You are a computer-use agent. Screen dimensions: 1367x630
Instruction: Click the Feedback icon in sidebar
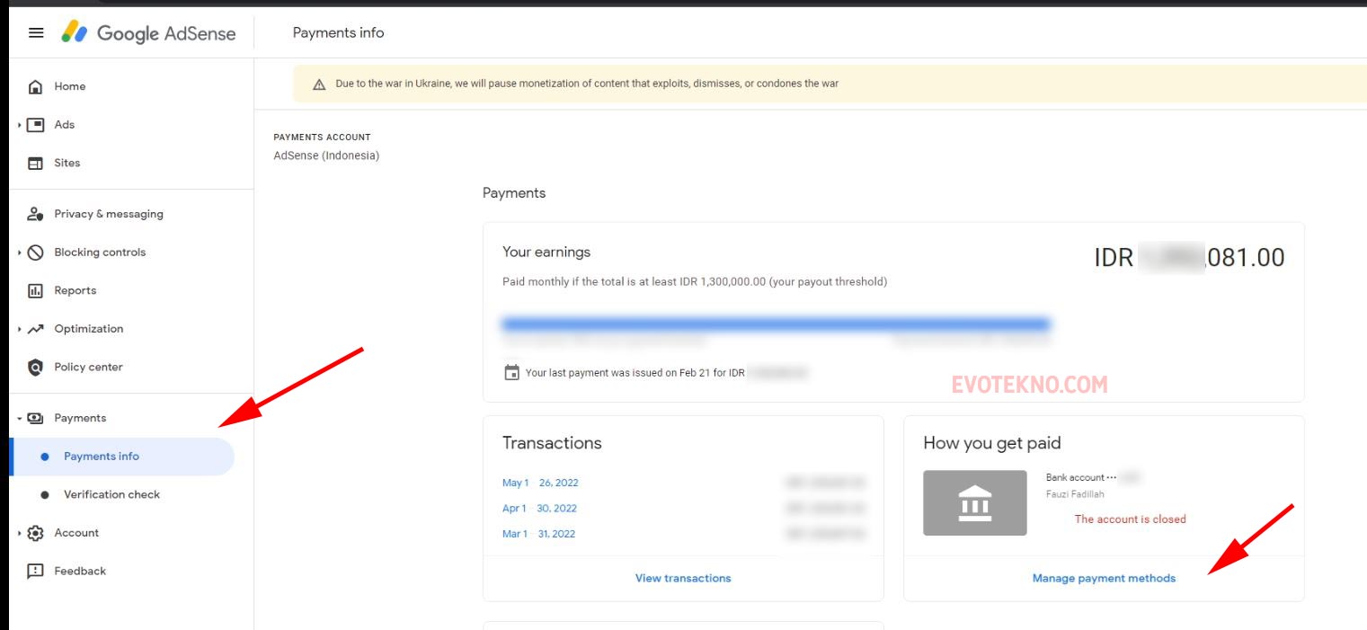pos(36,572)
